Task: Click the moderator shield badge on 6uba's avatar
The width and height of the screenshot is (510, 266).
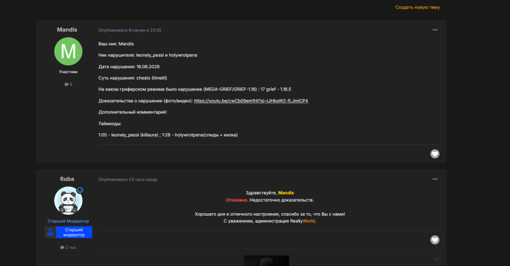Action: [80, 190]
